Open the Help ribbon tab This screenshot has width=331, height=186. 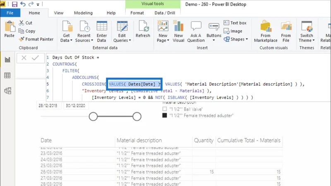(111, 13)
